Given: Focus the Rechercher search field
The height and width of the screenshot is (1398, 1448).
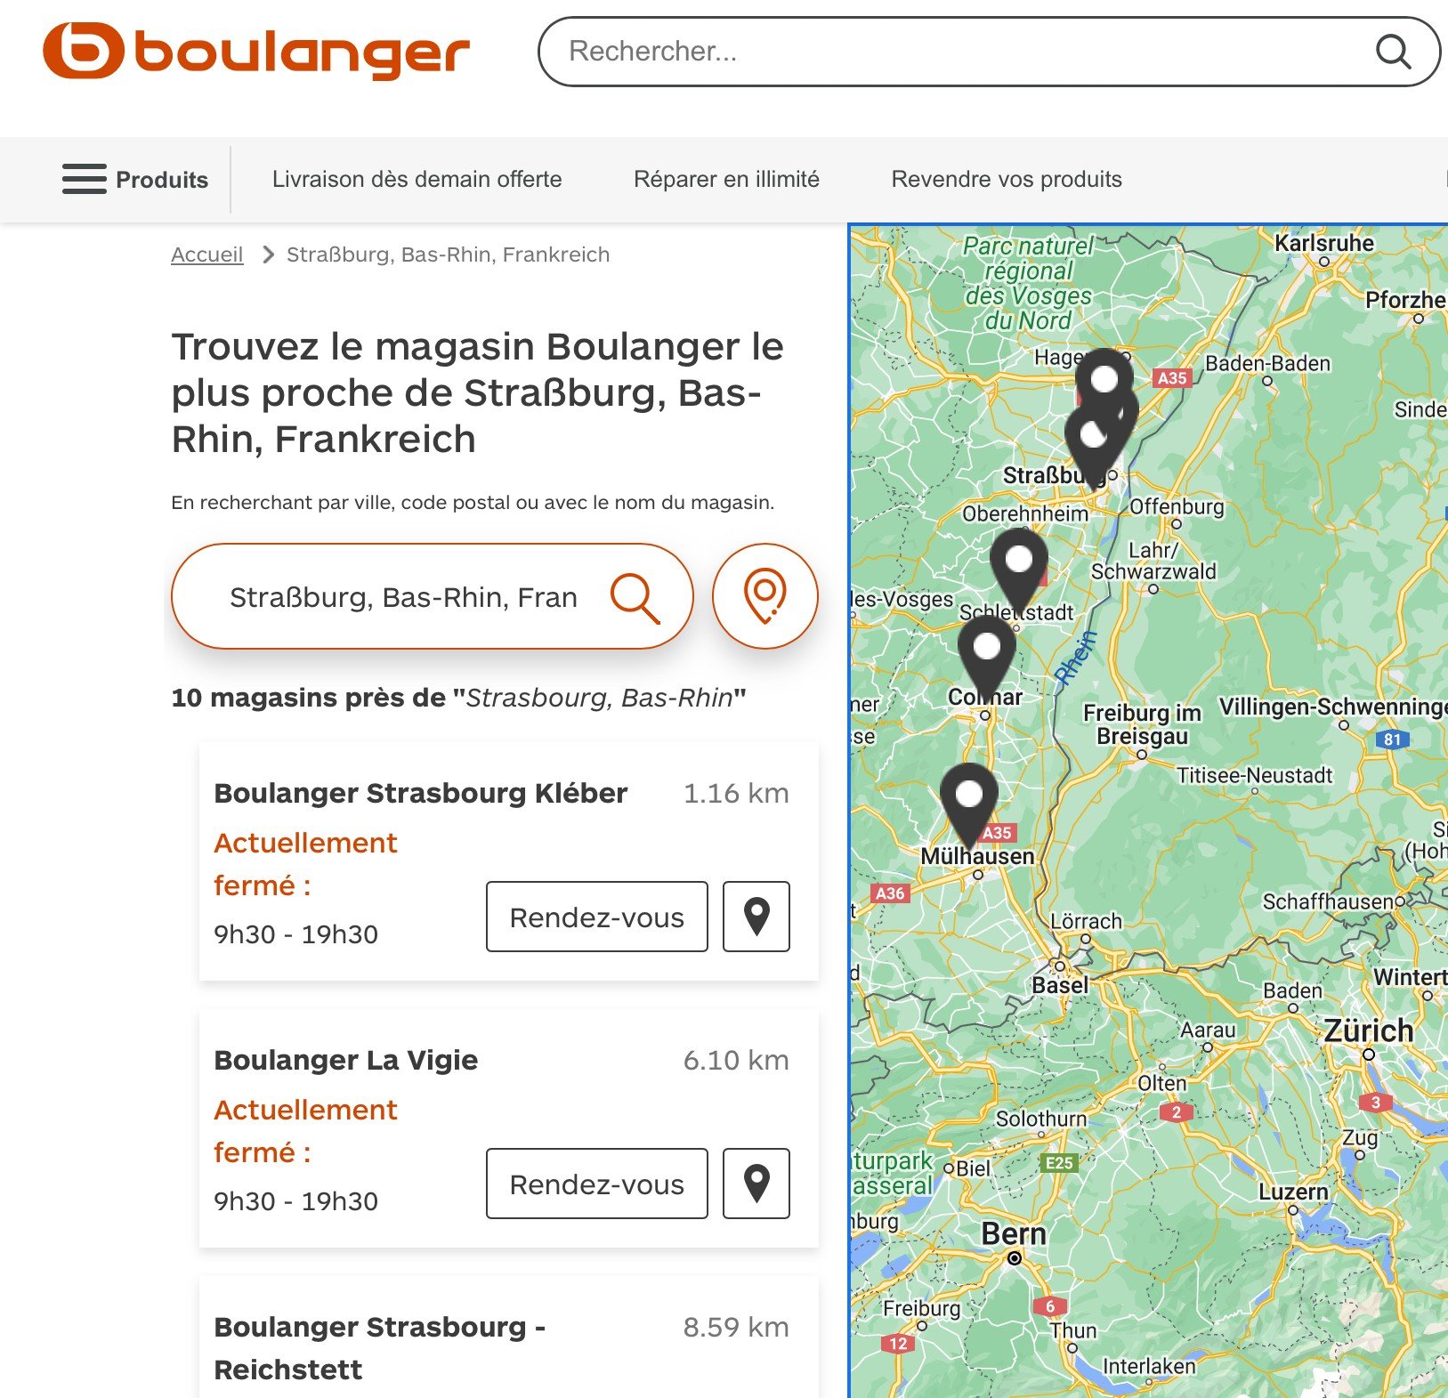Looking at the screenshot, I should pos(961,52).
